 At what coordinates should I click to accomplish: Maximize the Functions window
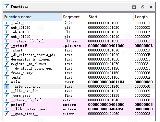[134, 7]
